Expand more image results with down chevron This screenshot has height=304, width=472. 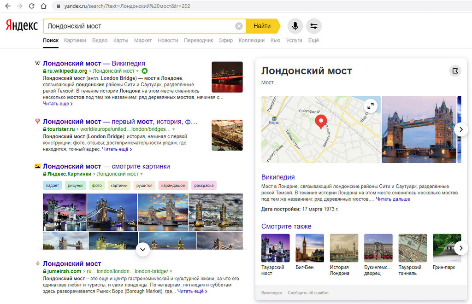[142, 249]
